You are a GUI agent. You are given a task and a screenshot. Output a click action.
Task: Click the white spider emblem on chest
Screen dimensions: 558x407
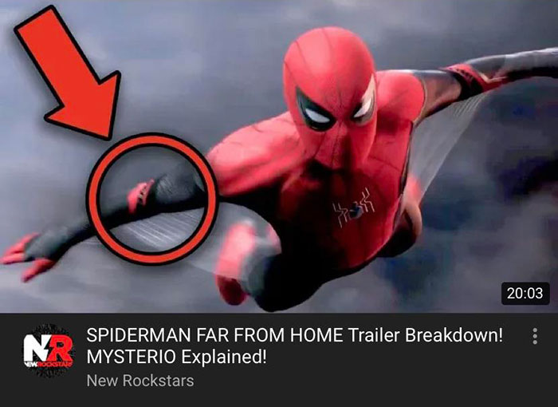353,208
